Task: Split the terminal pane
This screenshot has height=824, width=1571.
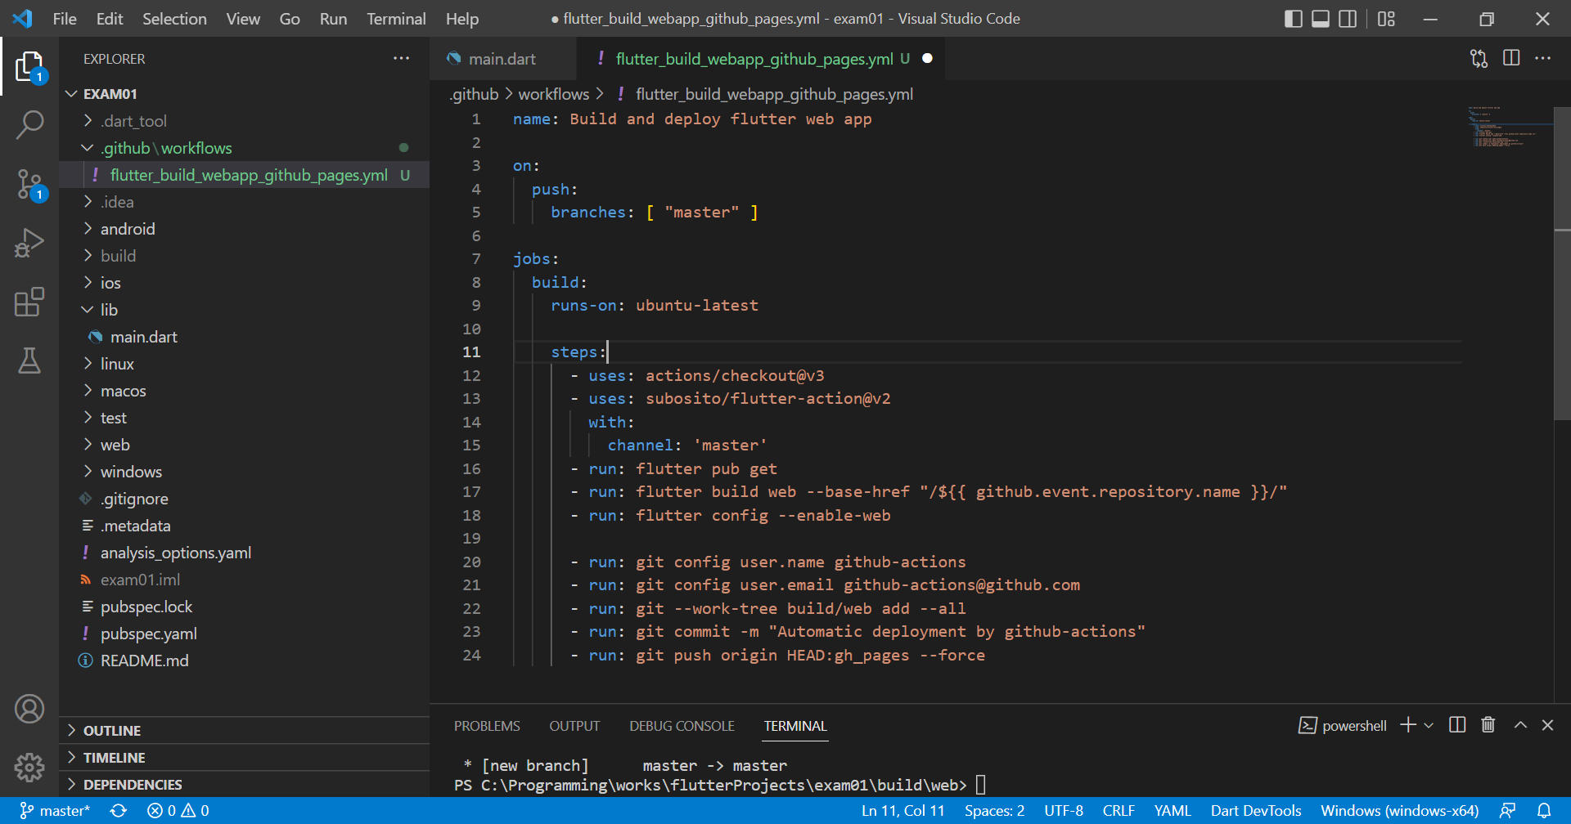Action: 1457,725
